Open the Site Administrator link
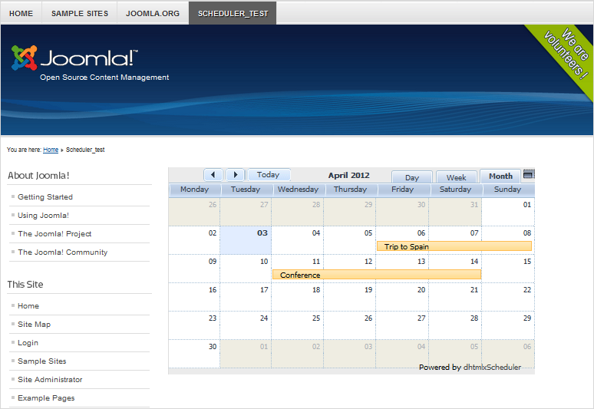594x409 pixels. click(x=50, y=380)
